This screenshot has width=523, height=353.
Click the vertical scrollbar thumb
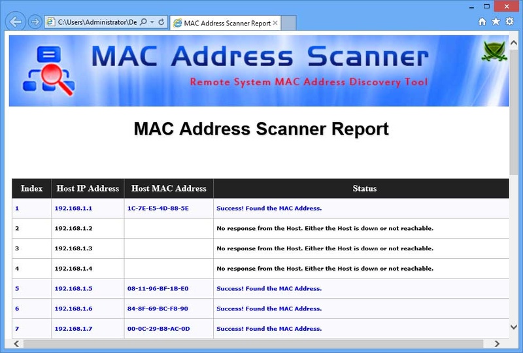coord(514,112)
